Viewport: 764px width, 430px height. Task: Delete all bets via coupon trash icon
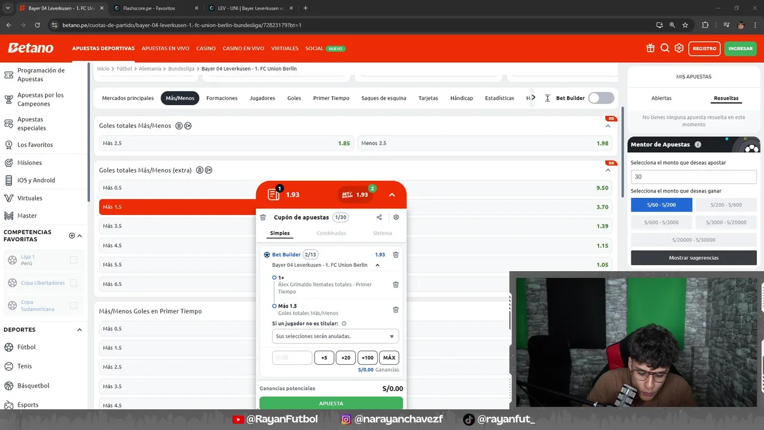coord(263,217)
